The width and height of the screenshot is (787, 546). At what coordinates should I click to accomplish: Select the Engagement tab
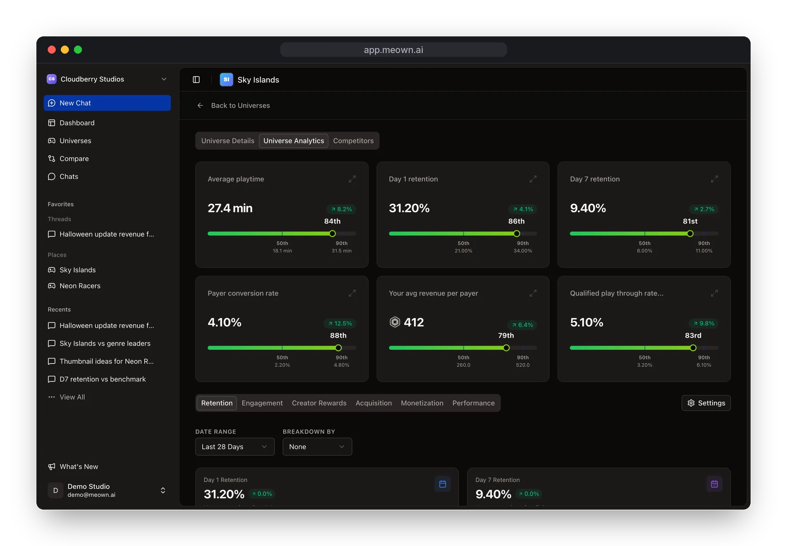click(x=262, y=403)
